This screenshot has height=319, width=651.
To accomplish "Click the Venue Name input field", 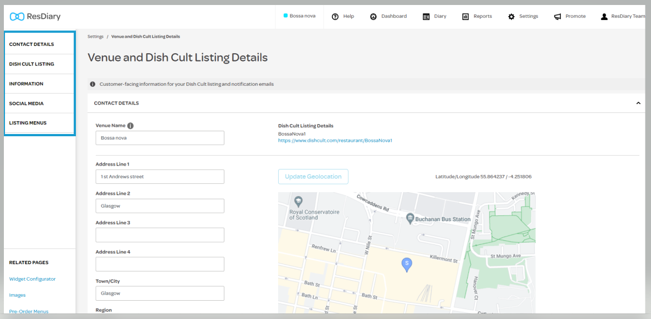I will click(160, 138).
